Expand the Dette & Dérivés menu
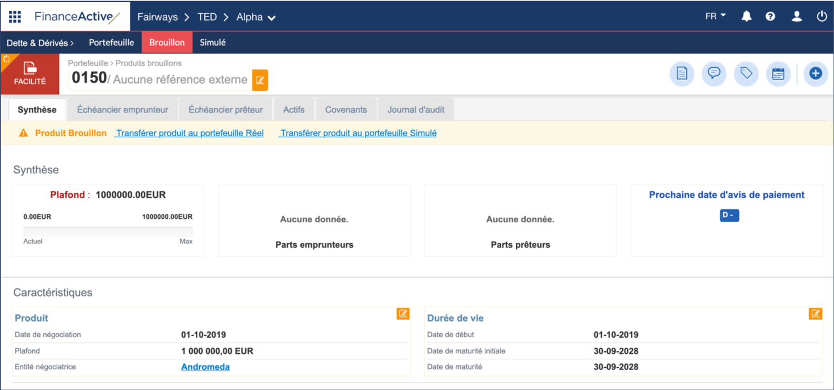 point(40,43)
